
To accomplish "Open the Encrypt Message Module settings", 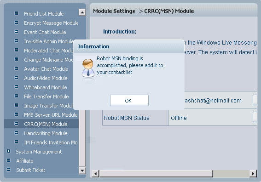I will pyautogui.click(x=51, y=23).
